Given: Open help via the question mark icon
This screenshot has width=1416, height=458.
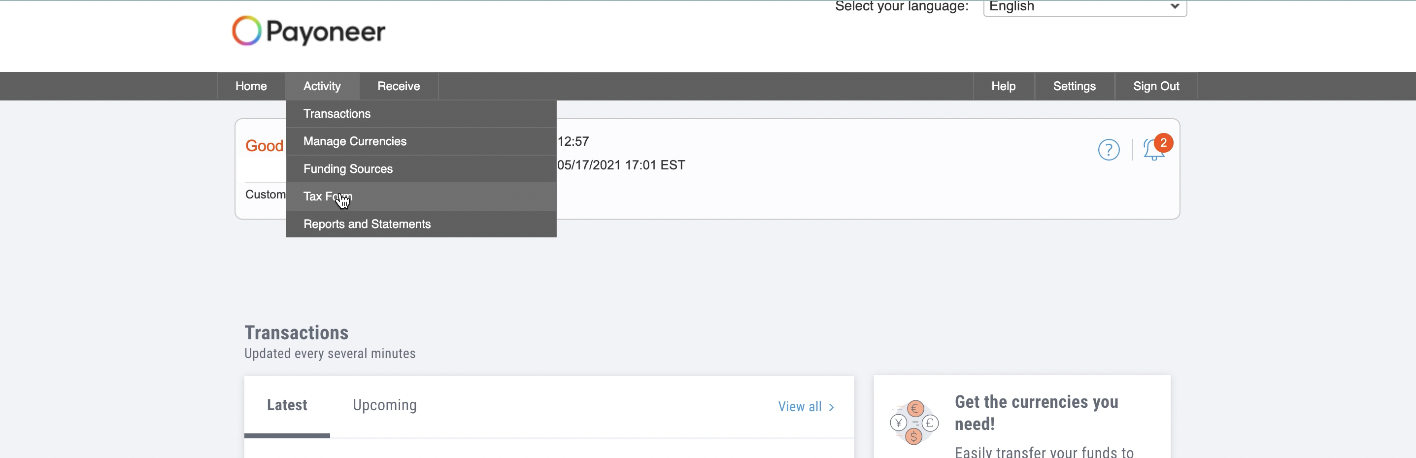Looking at the screenshot, I should 1109,149.
